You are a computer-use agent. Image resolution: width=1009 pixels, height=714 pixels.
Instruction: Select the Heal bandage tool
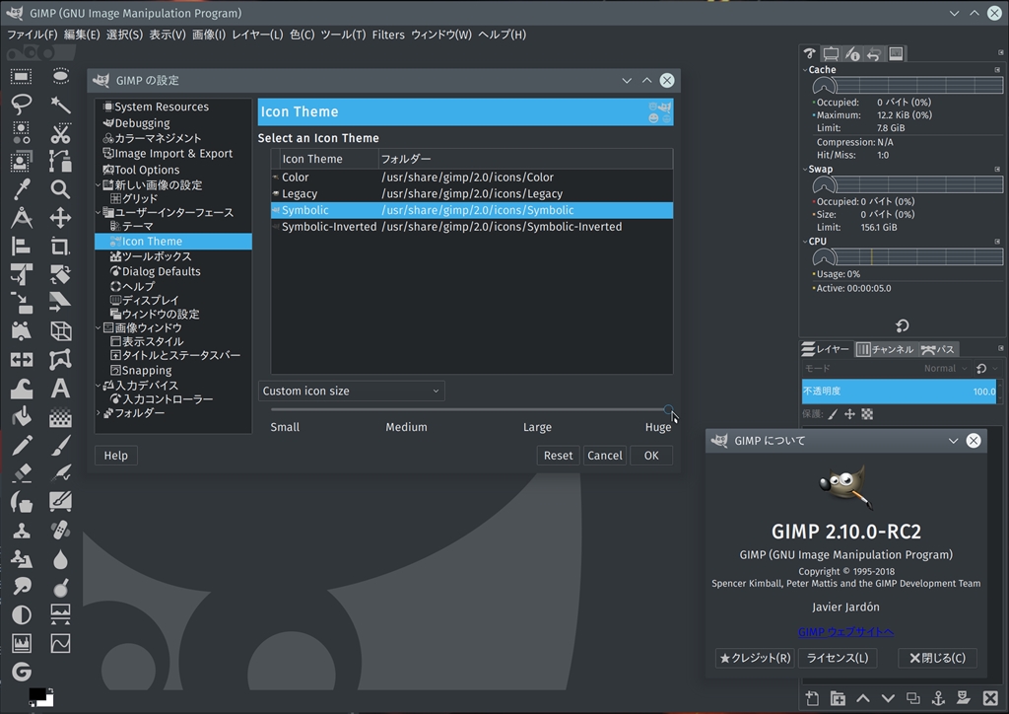click(60, 530)
